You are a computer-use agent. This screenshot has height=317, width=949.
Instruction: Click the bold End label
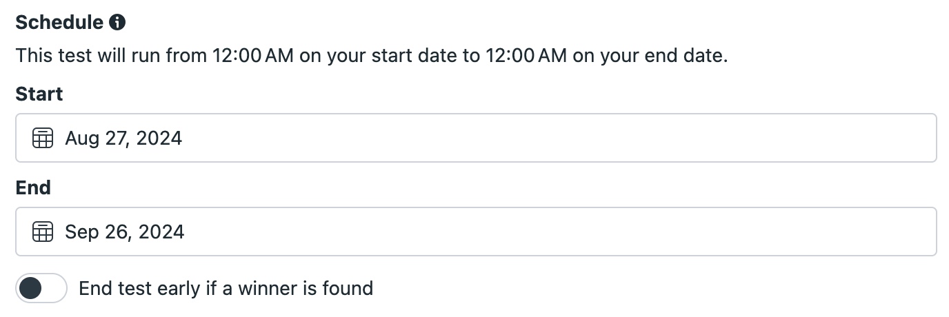[x=33, y=187]
